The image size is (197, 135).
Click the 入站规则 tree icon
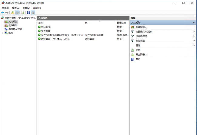tap(6, 22)
